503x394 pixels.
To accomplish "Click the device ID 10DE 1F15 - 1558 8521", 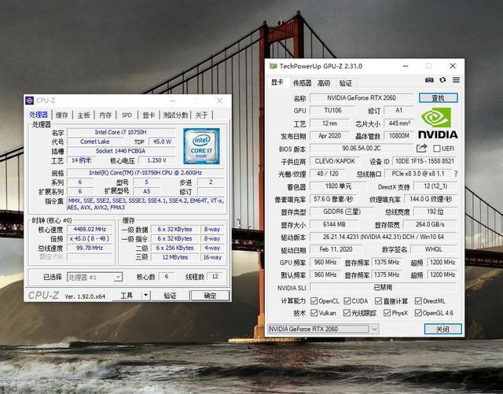I will tap(424, 161).
